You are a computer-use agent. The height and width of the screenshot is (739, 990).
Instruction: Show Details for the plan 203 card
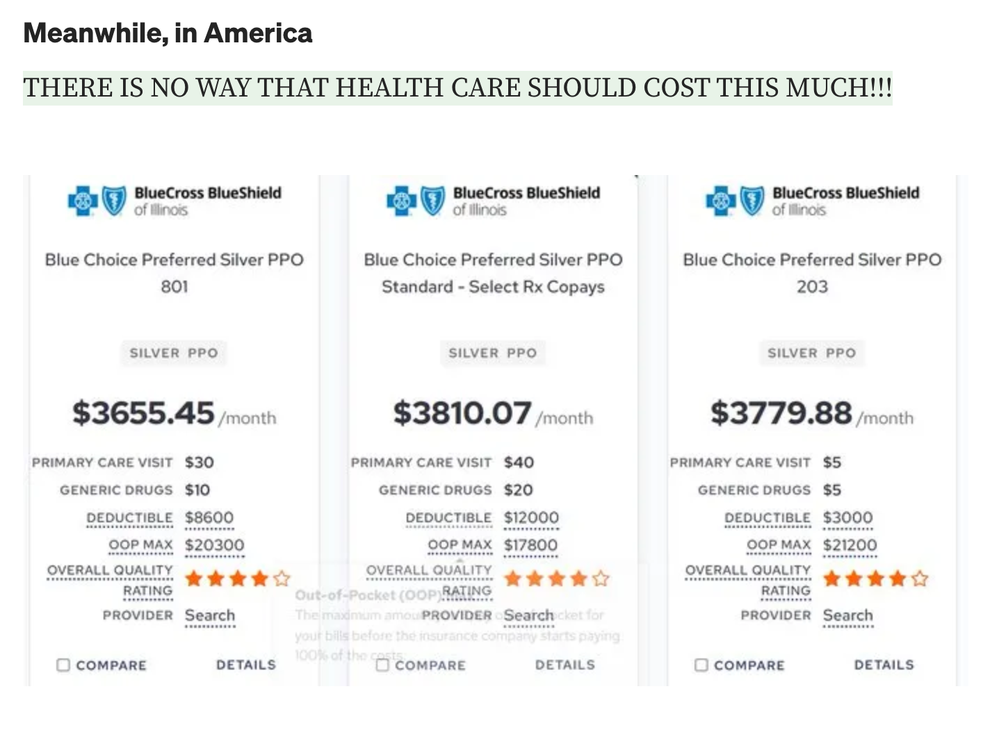coord(884,665)
